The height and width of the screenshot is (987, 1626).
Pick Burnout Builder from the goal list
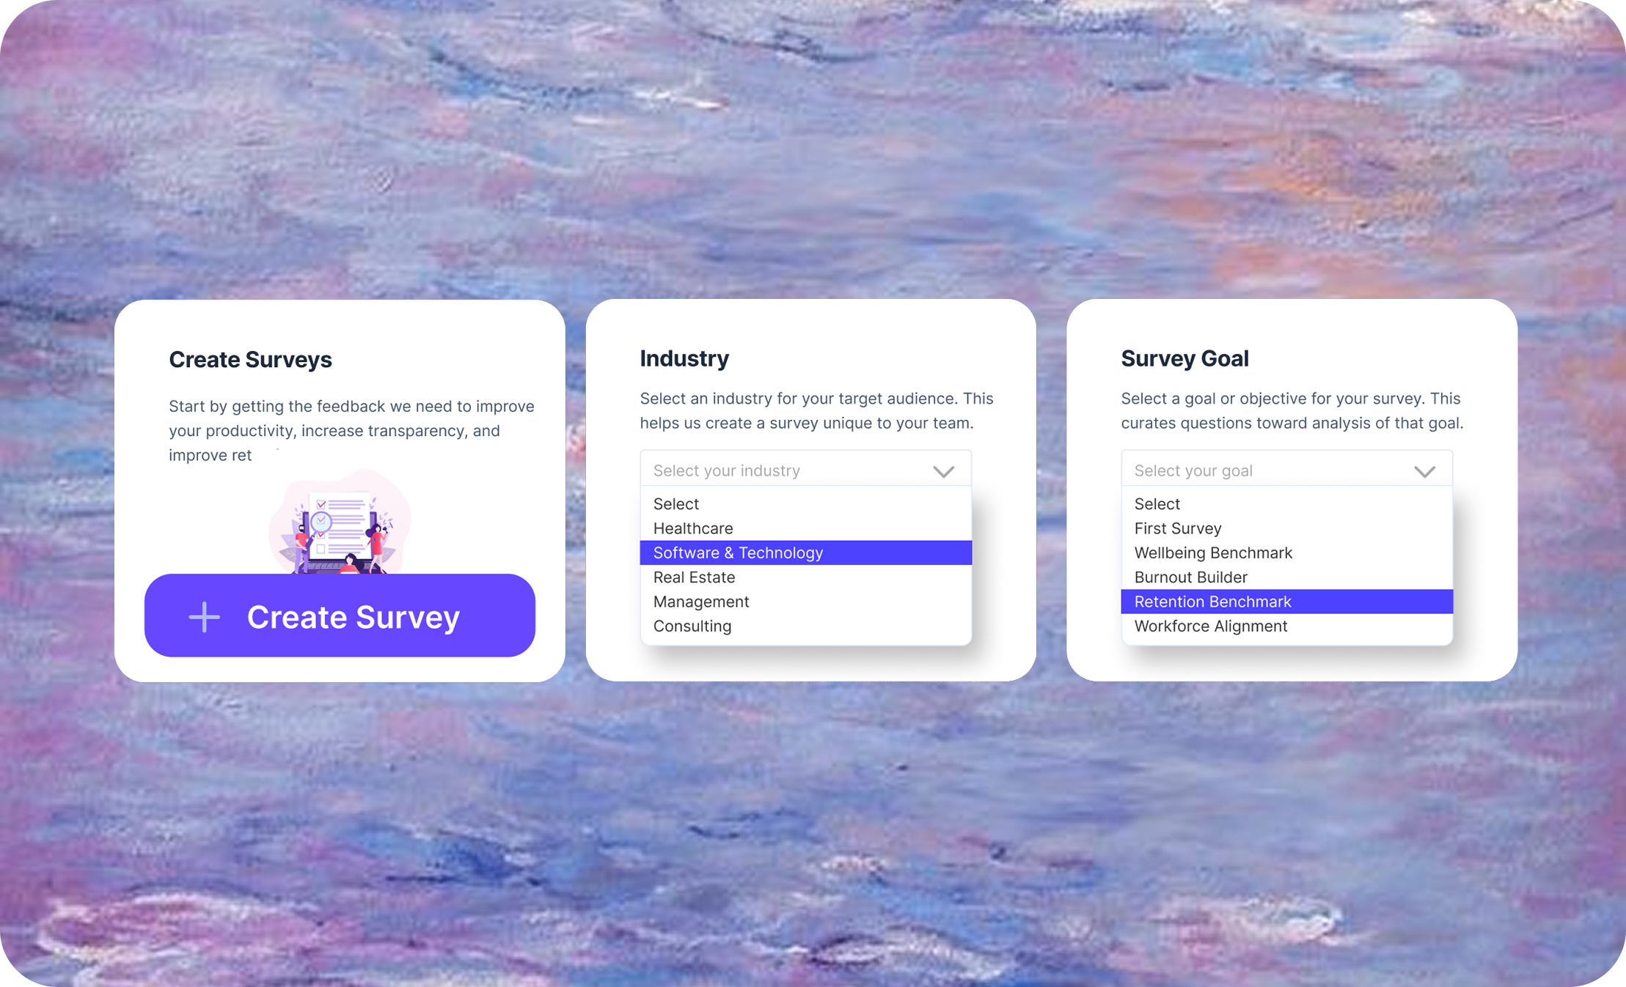click(x=1190, y=577)
